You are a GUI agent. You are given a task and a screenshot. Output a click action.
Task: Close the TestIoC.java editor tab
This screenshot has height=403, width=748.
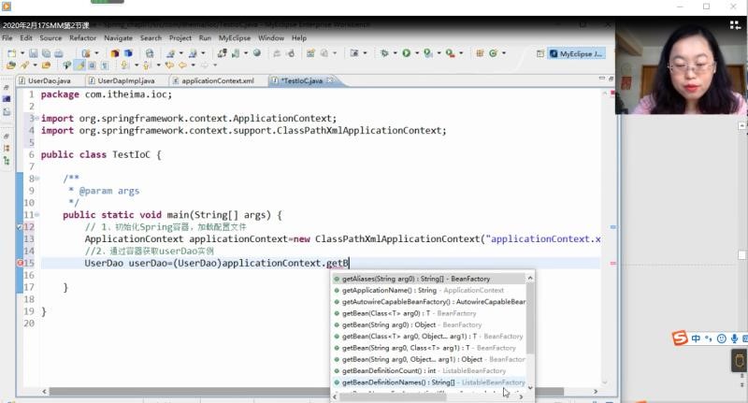[x=330, y=80]
